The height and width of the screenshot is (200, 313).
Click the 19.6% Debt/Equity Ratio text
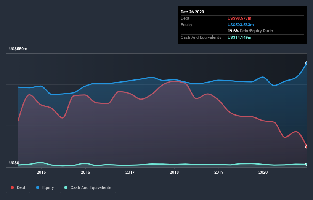pos(250,31)
